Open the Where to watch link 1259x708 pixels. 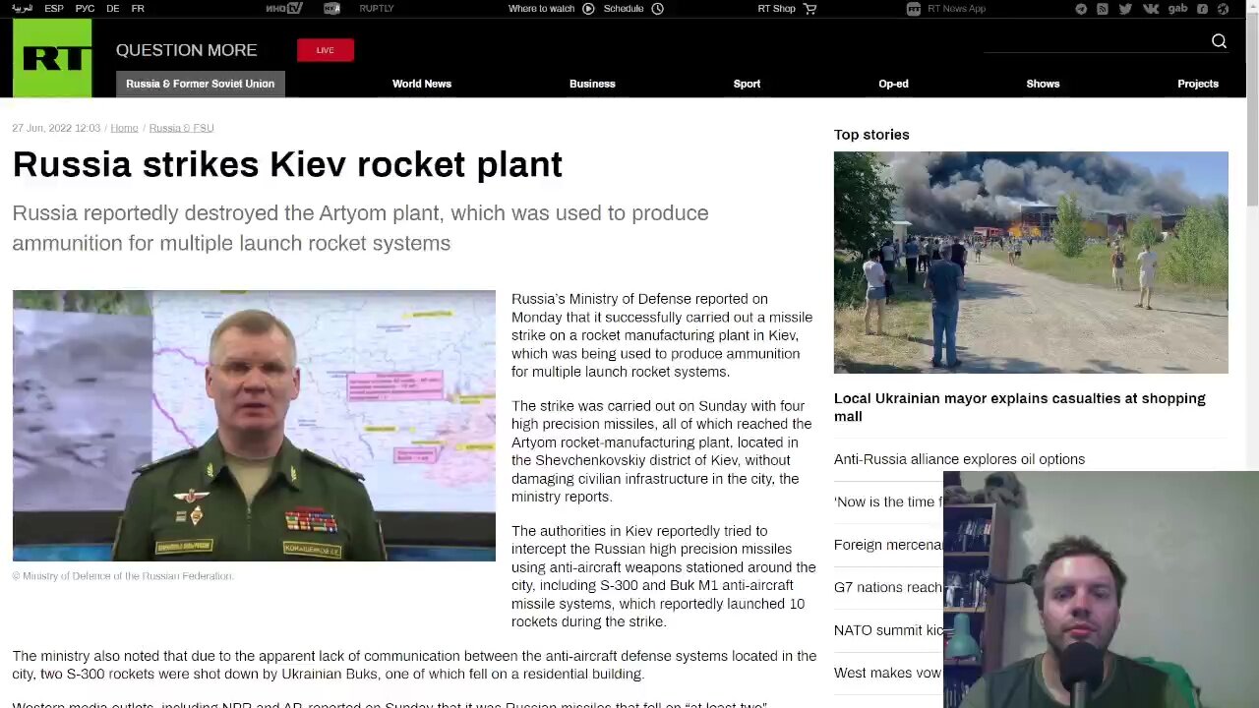pyautogui.click(x=541, y=8)
